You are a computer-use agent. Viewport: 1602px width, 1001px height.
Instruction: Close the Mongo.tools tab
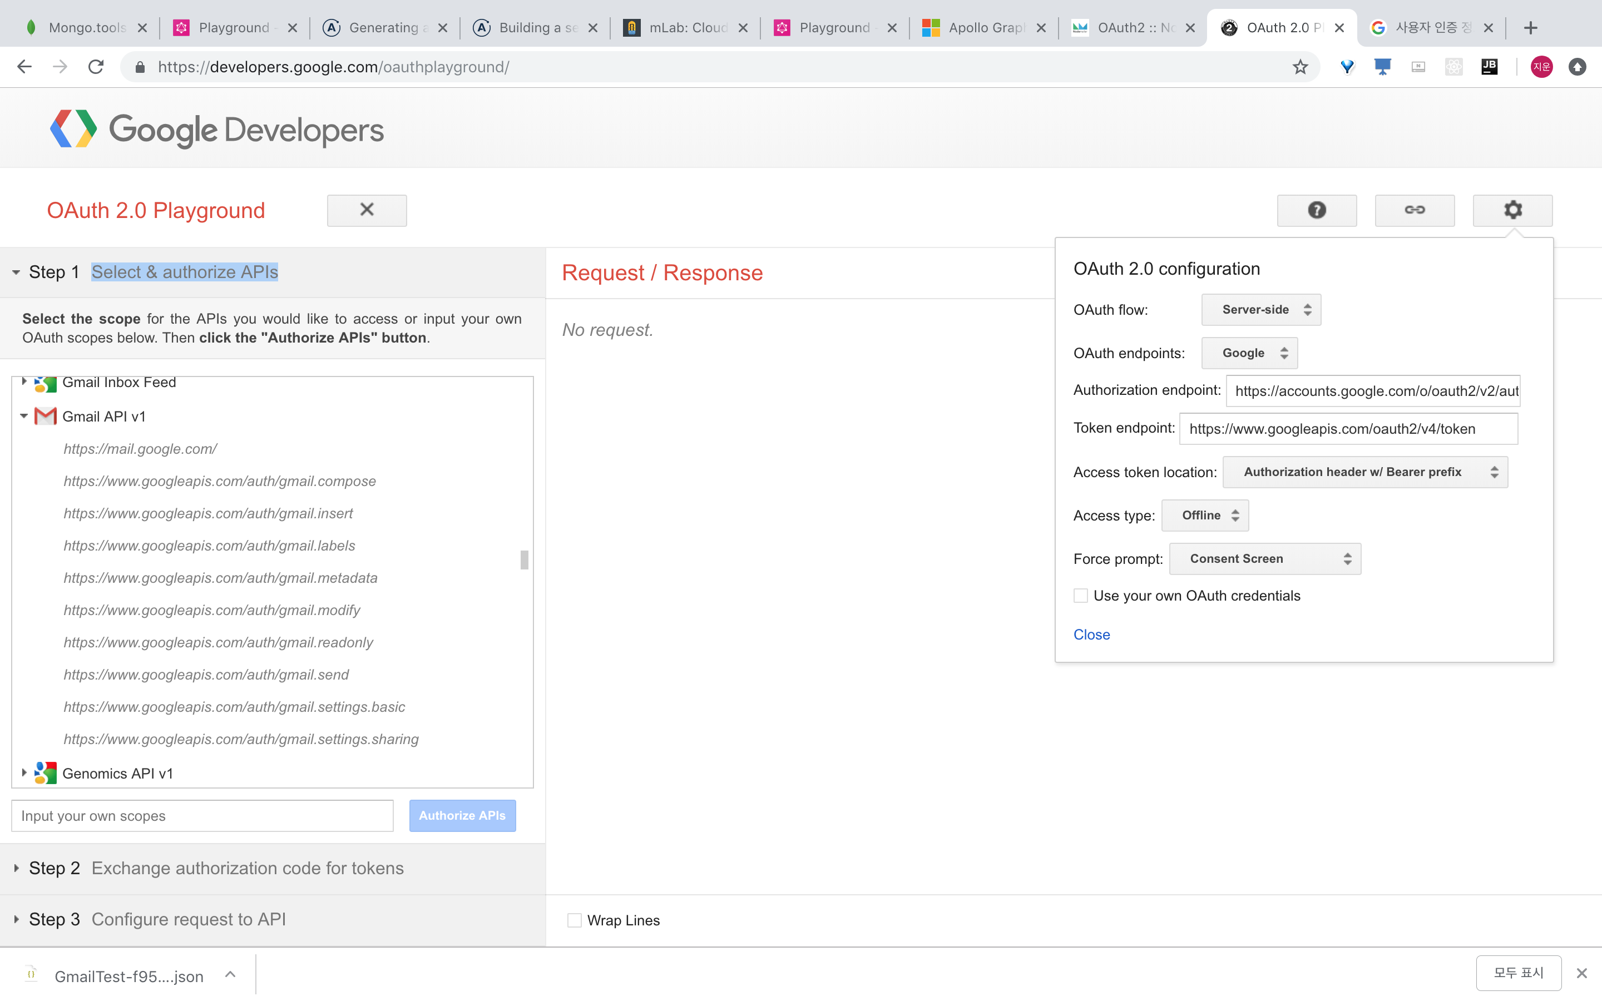142,28
